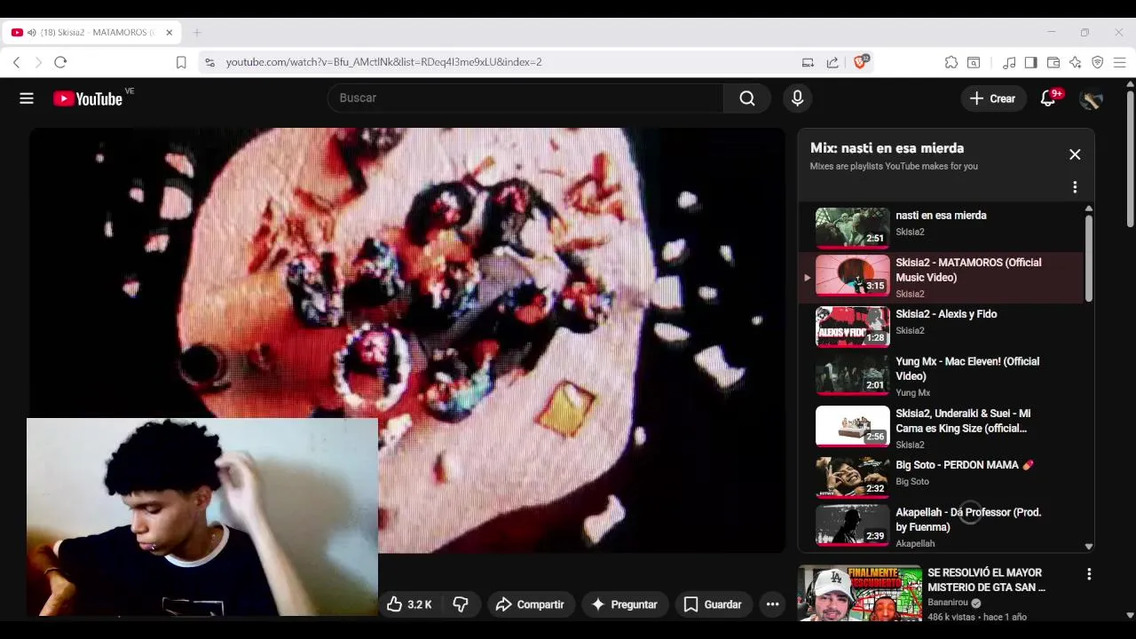Viewport: 1136px width, 639px height.
Task: Open the browser main menu
Action: 1119,62
